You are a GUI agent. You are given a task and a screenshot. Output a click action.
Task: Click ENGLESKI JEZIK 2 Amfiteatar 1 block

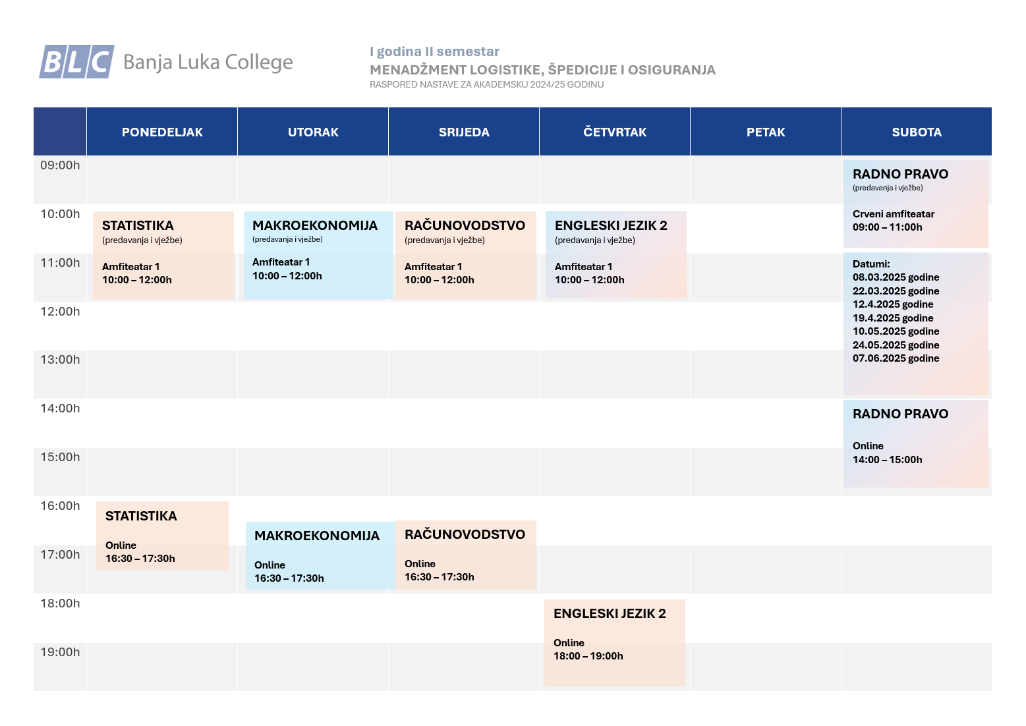(616, 254)
